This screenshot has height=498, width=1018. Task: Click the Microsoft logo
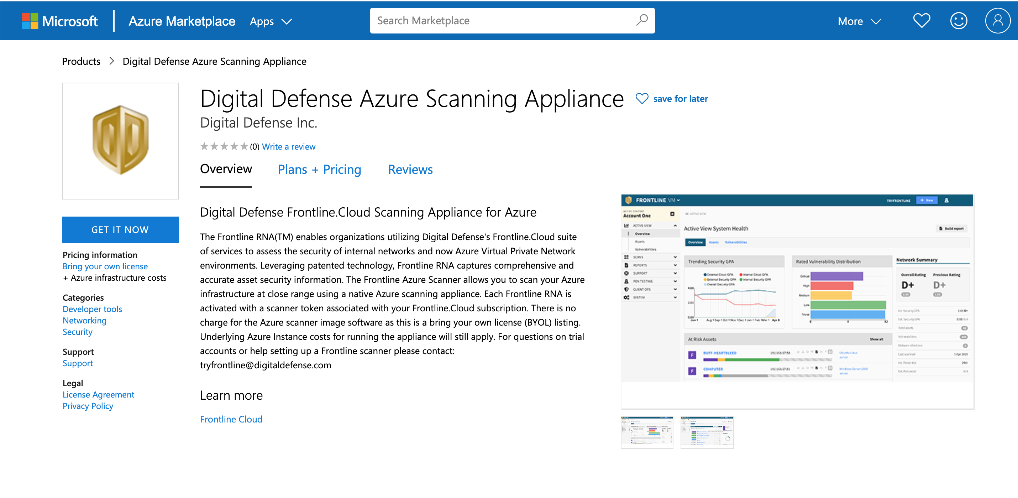(x=60, y=21)
